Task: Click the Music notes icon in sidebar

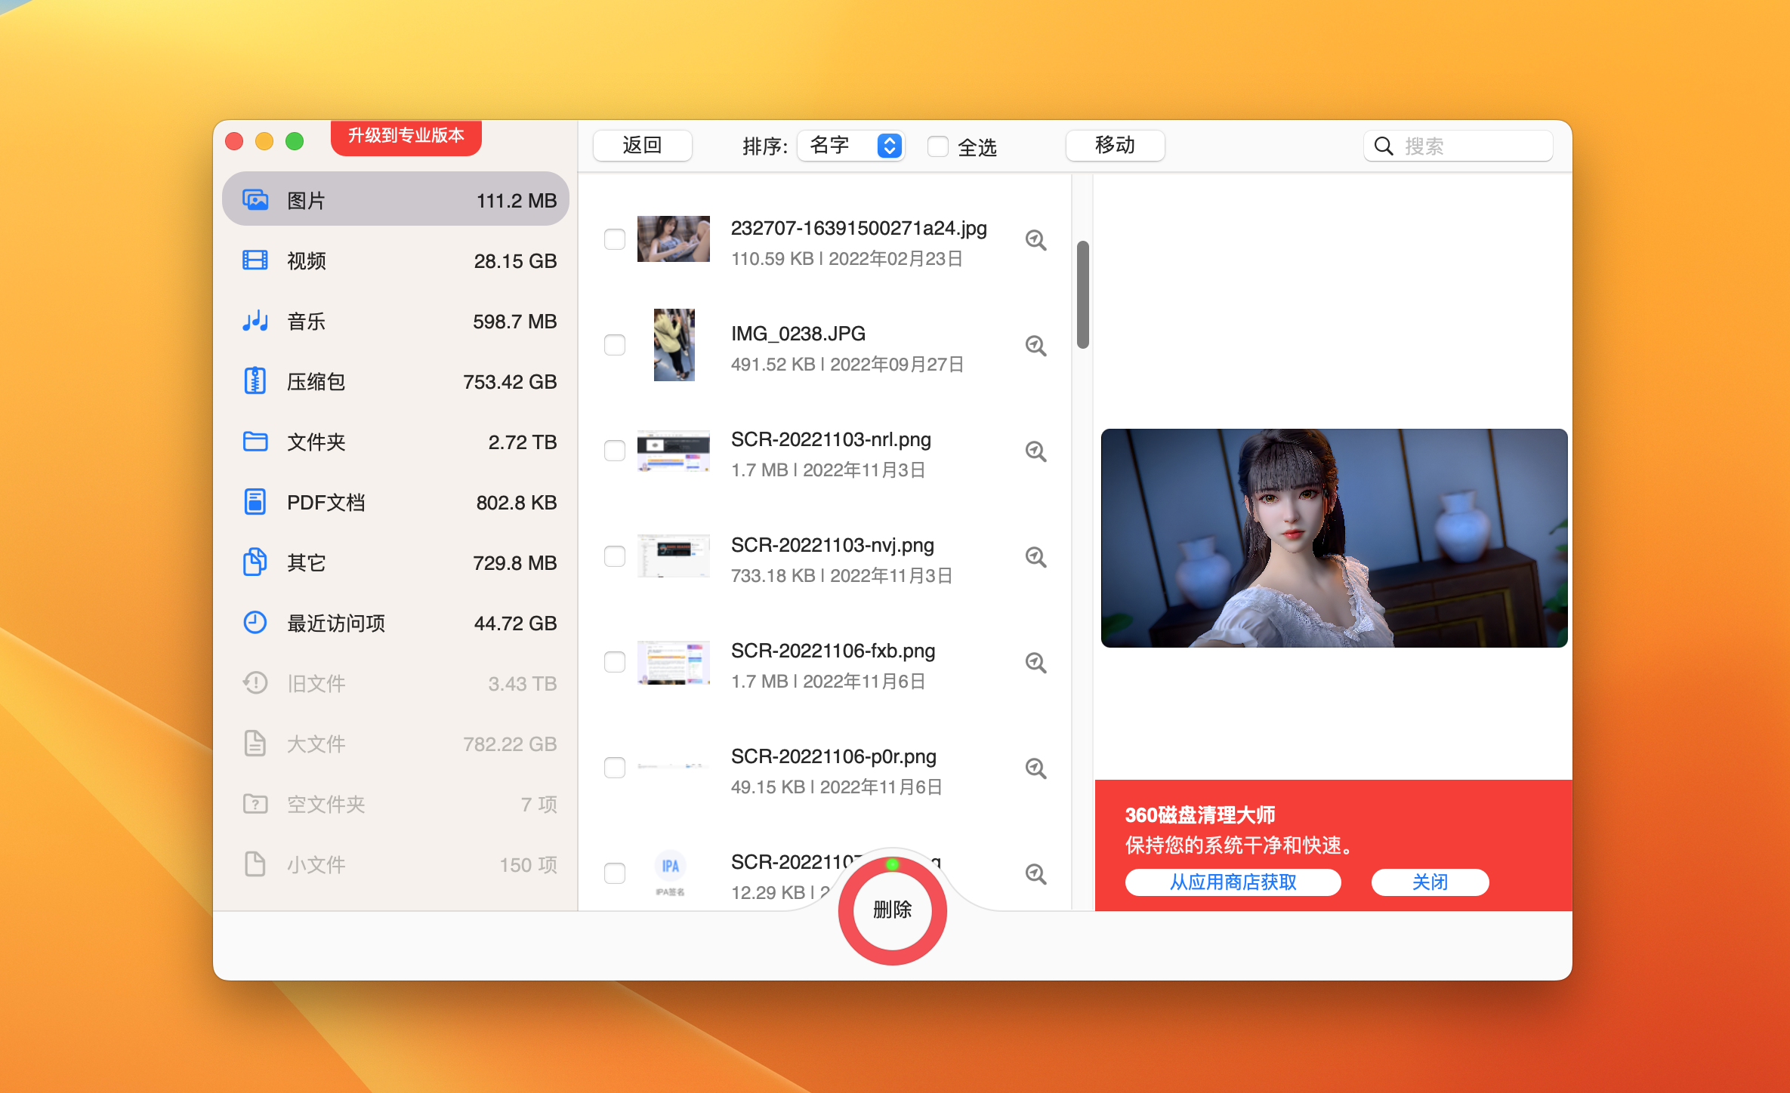Action: (x=255, y=321)
